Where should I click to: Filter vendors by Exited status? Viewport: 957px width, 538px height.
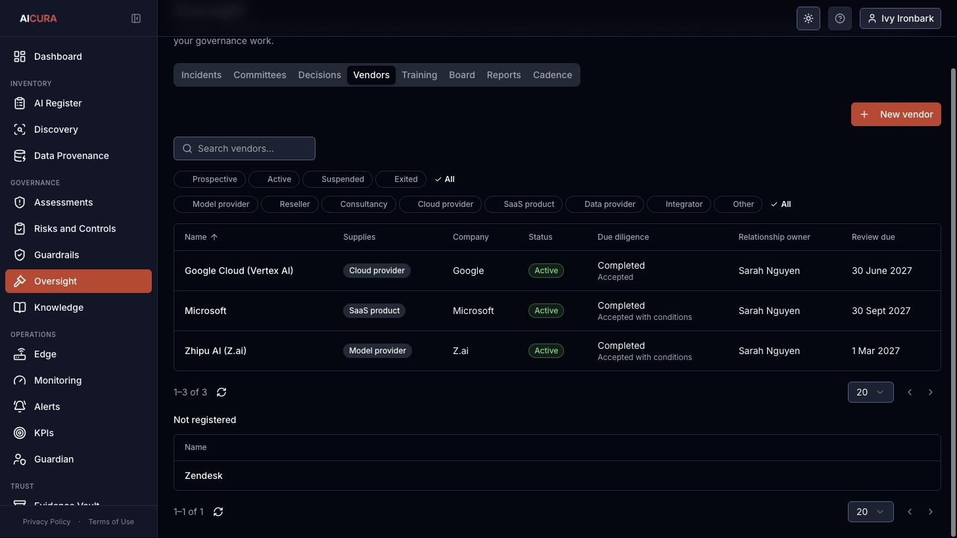401,179
